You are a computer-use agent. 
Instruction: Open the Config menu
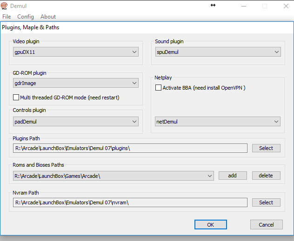[x=26, y=17]
